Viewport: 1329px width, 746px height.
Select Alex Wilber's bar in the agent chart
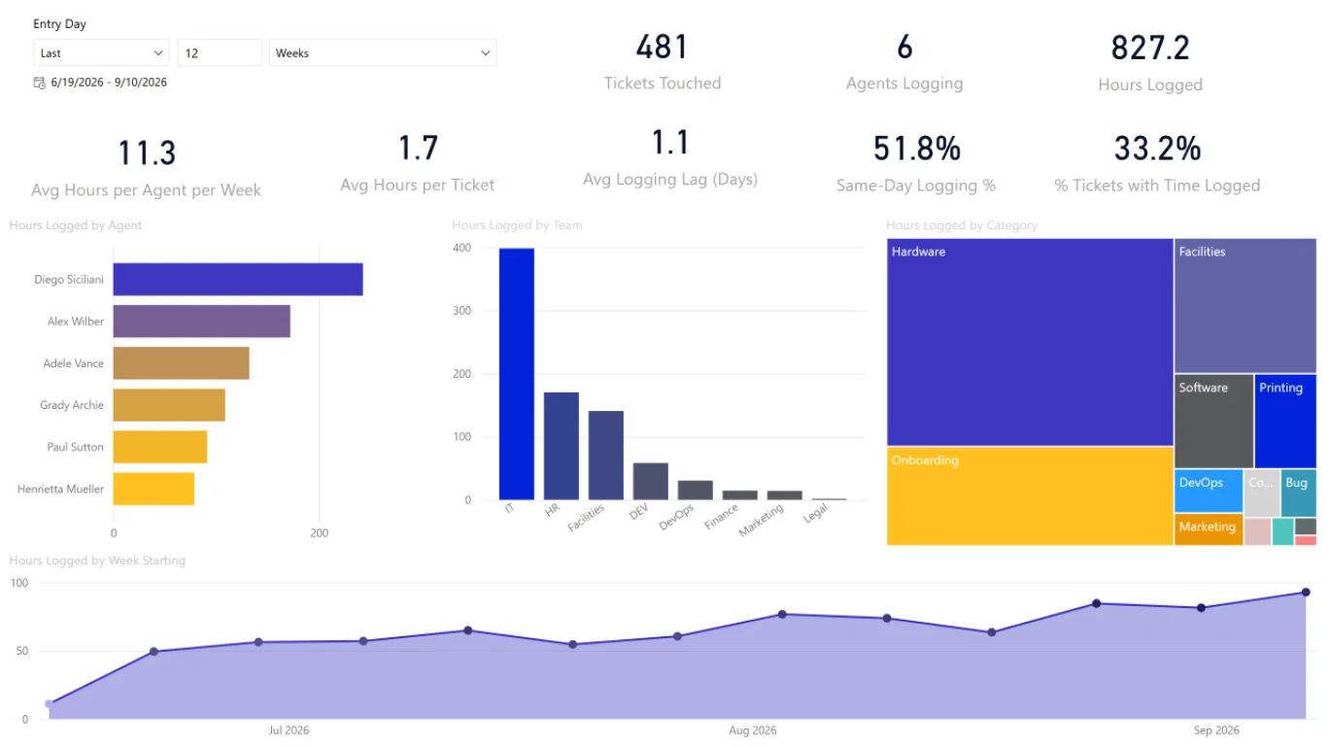tap(202, 322)
